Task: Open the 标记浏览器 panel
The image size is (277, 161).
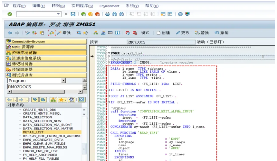Action: coord(46,64)
